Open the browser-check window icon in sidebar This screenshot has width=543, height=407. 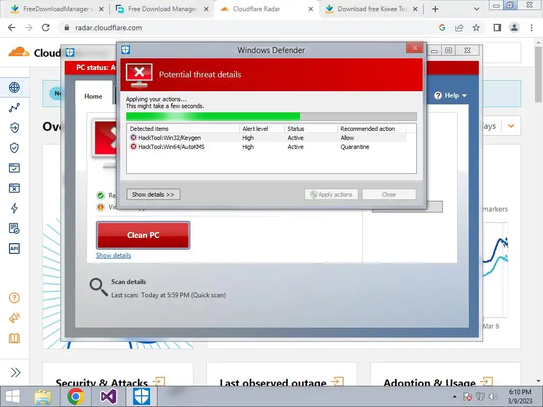click(14, 168)
